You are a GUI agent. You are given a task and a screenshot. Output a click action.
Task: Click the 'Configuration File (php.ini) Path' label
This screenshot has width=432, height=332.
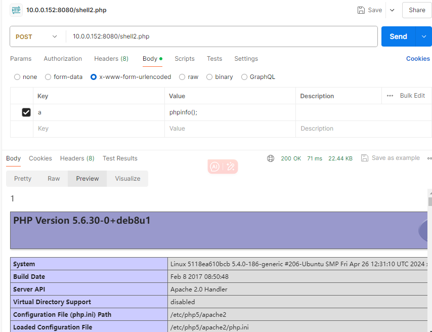[62, 315]
